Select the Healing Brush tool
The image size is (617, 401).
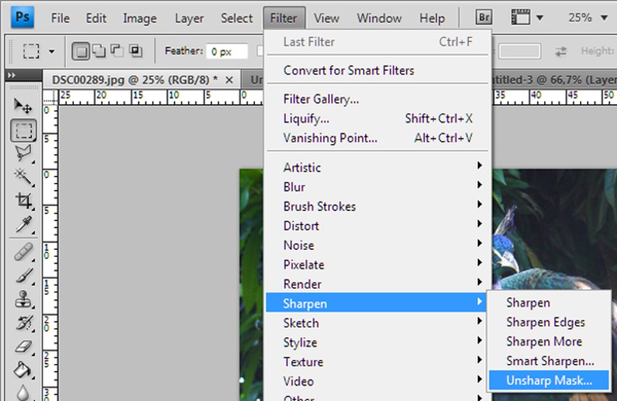point(23,252)
